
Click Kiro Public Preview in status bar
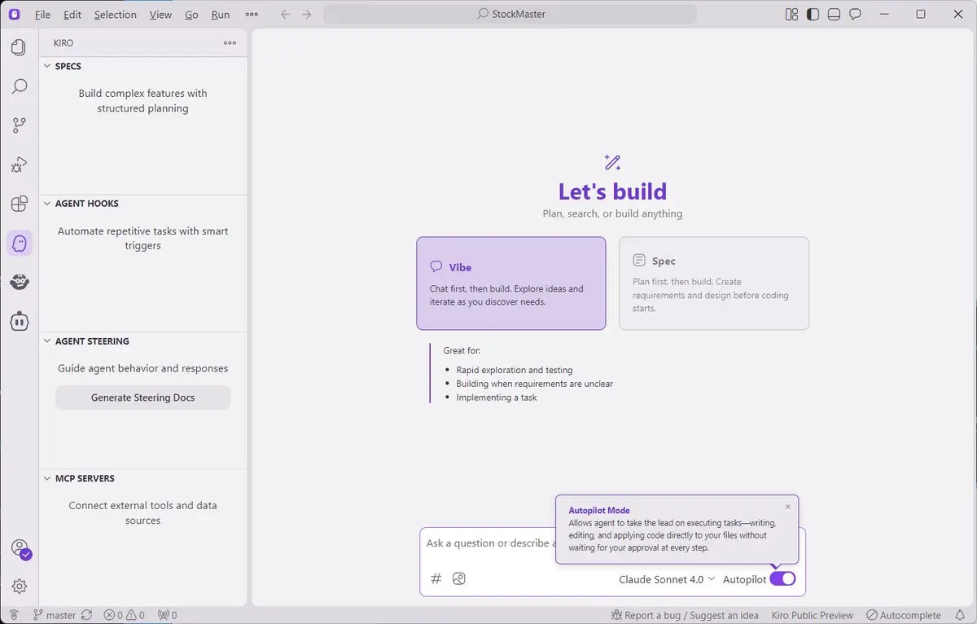813,615
